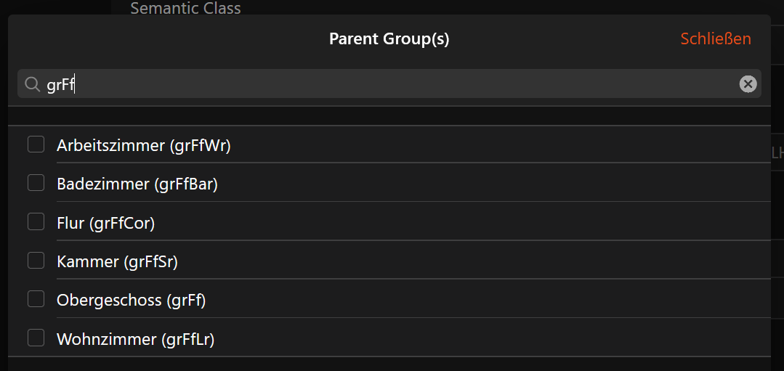Viewport: 784px width, 371px height.
Task: Focus the Parent Group search field
Action: [392, 84]
